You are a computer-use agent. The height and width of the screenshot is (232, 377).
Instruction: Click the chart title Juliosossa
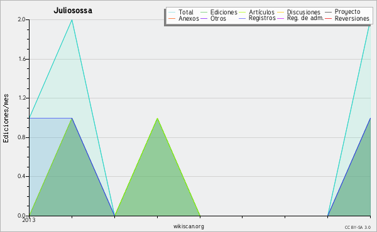pos(73,11)
